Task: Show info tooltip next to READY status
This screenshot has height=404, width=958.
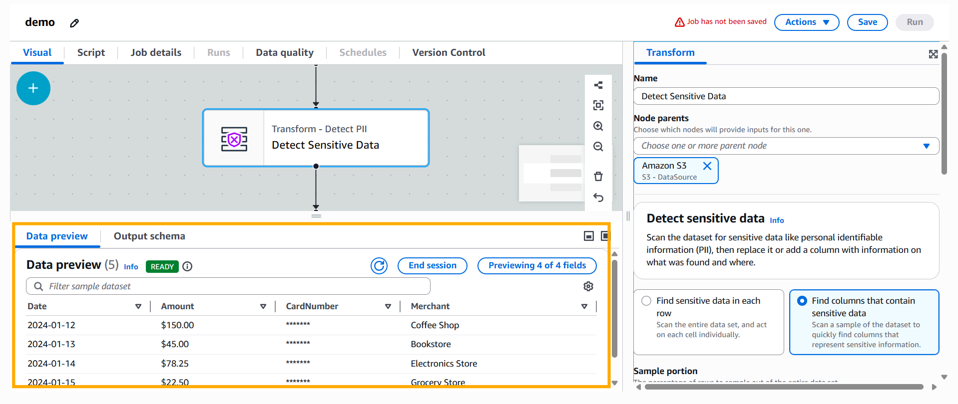Action: [x=187, y=266]
